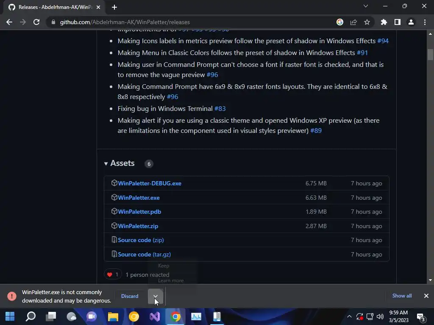The width and height of the screenshot is (434, 325).
Task: Click the browser forward arrow
Action: point(23,22)
